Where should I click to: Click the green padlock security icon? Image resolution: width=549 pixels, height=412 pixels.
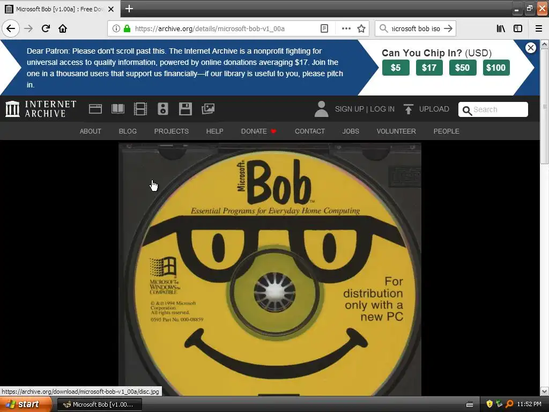click(x=127, y=28)
